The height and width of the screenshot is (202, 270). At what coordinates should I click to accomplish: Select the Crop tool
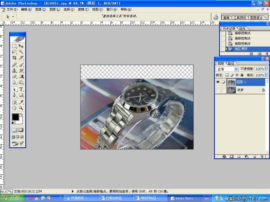pyautogui.click(x=14, y=58)
